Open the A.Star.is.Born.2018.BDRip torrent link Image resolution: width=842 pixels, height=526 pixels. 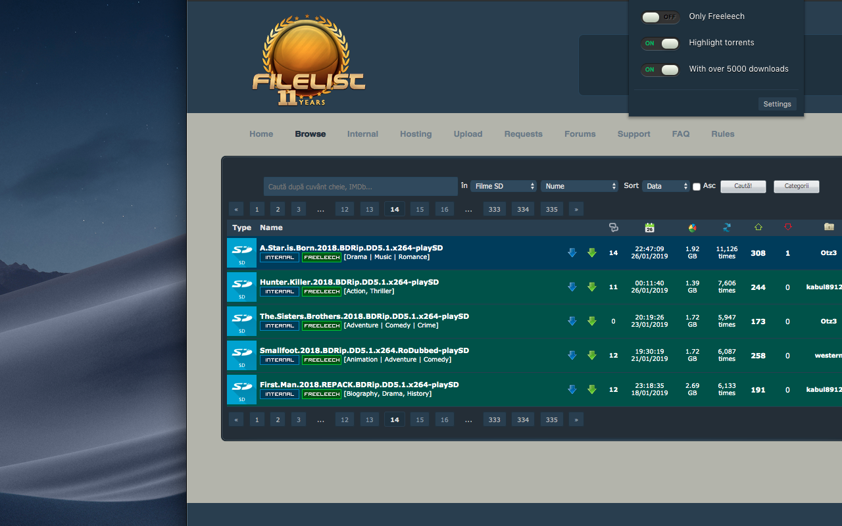[351, 248]
